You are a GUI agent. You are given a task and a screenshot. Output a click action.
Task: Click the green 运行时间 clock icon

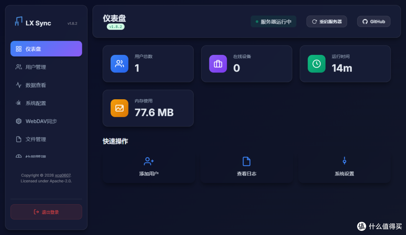point(317,64)
